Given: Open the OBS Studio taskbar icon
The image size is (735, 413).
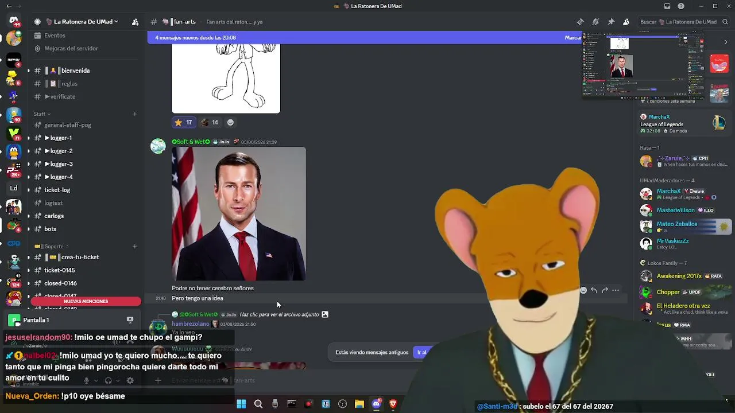Looking at the screenshot, I should pyautogui.click(x=342, y=404).
